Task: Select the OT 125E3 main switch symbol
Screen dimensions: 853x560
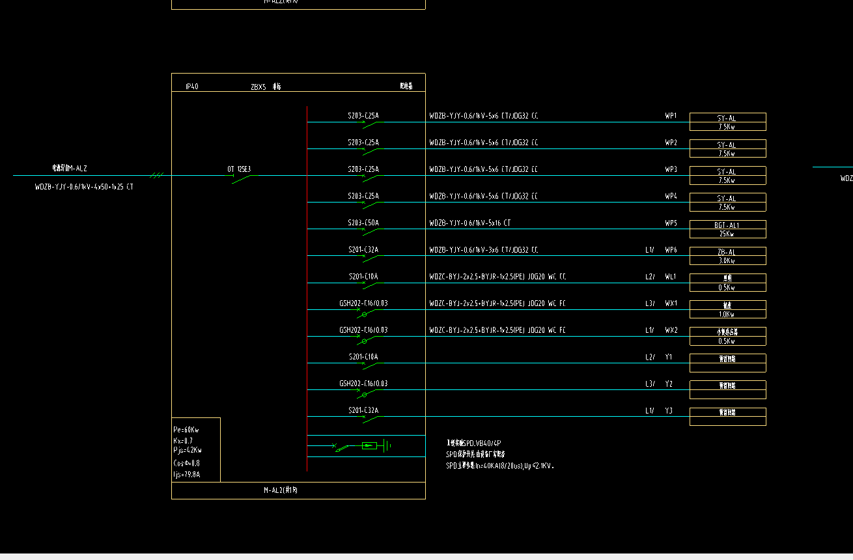Action: click(x=242, y=178)
